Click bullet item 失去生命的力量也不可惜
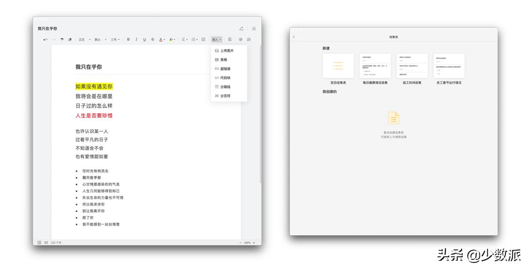 103,197
